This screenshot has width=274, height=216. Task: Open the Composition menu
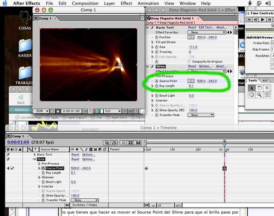coord(85,3)
